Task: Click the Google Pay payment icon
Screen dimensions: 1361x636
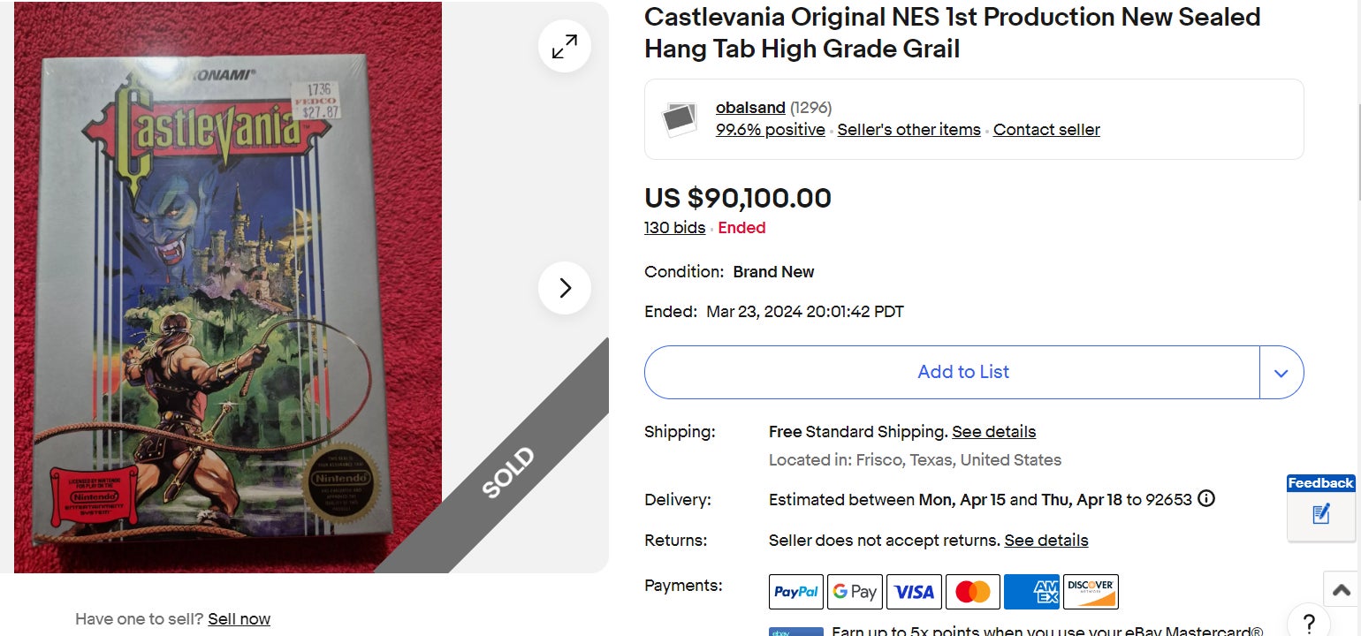Action: 855,592
